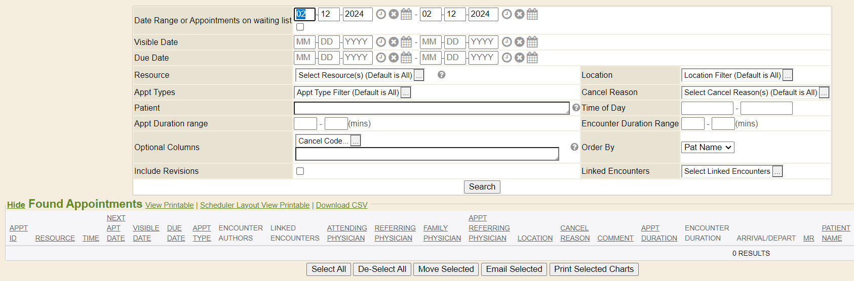Open calendar picker for Date Range end
The width and height of the screenshot is (854, 281).
point(532,14)
